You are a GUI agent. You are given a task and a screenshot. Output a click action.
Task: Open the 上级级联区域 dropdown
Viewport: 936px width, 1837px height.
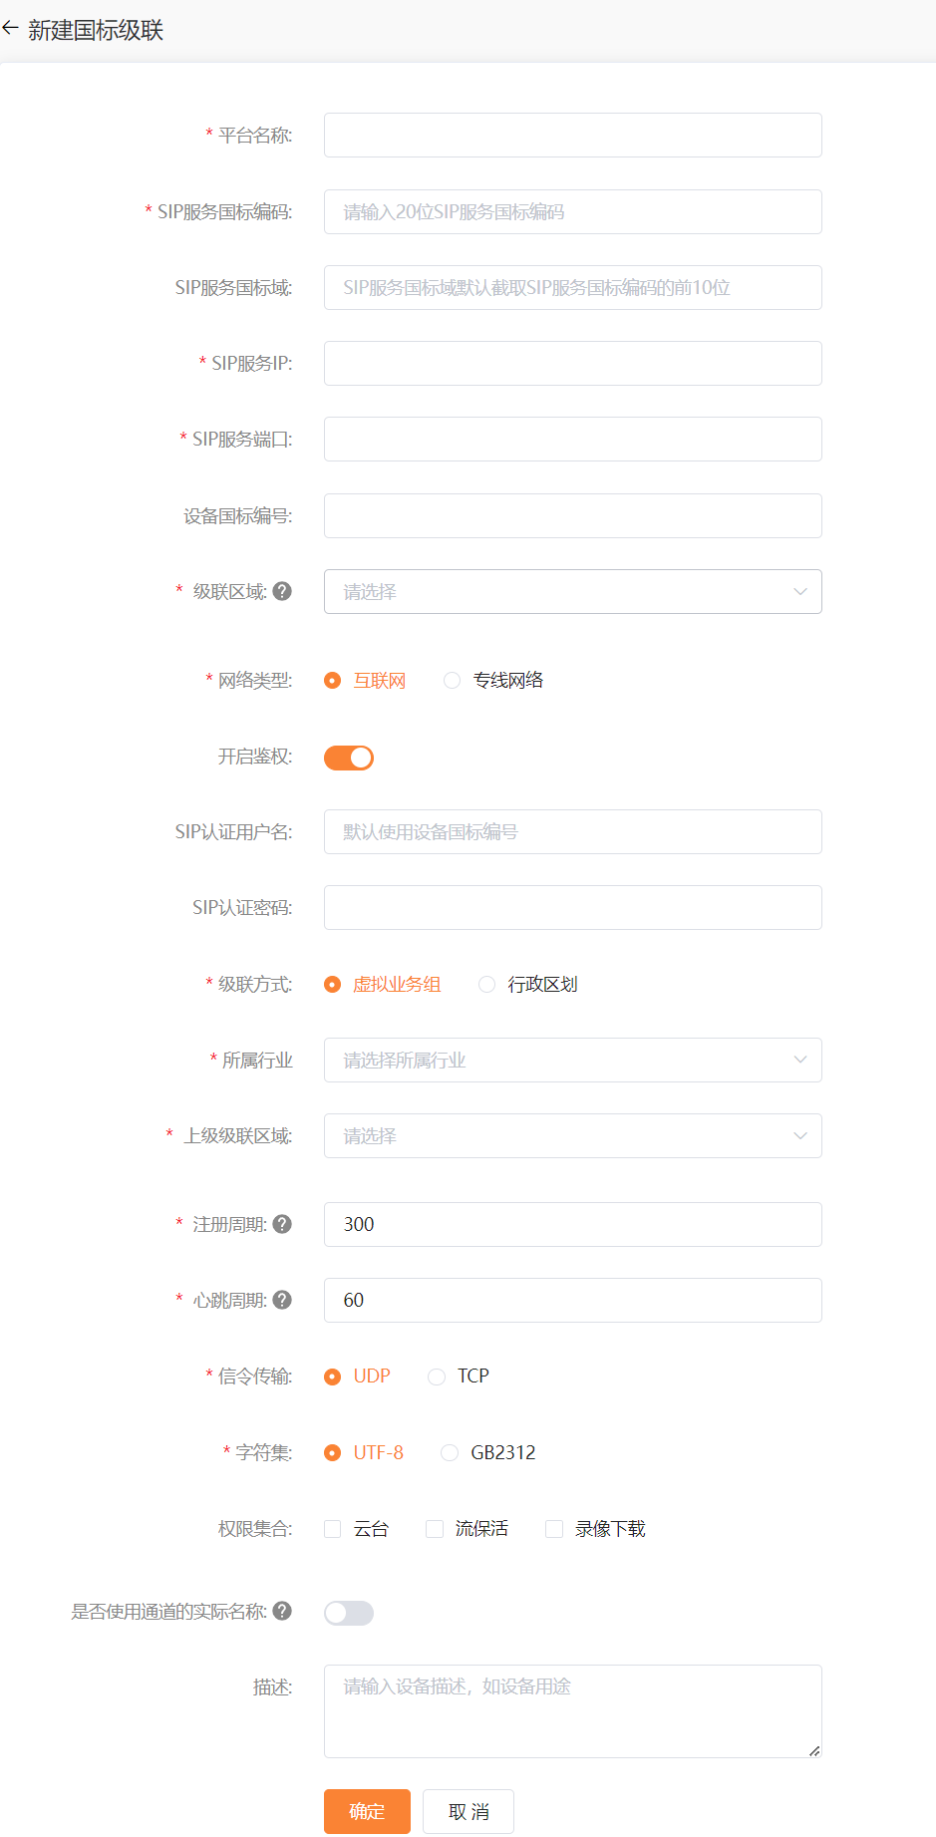pyautogui.click(x=573, y=1136)
